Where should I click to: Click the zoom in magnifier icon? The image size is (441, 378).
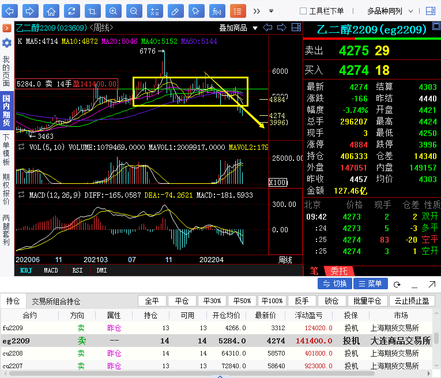113,11
